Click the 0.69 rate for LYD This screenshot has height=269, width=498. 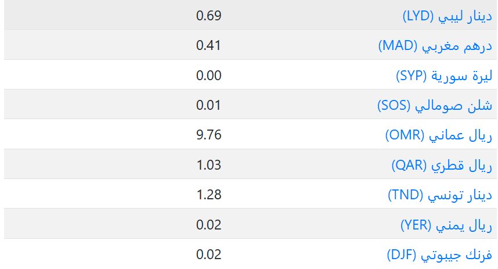pyautogui.click(x=209, y=16)
